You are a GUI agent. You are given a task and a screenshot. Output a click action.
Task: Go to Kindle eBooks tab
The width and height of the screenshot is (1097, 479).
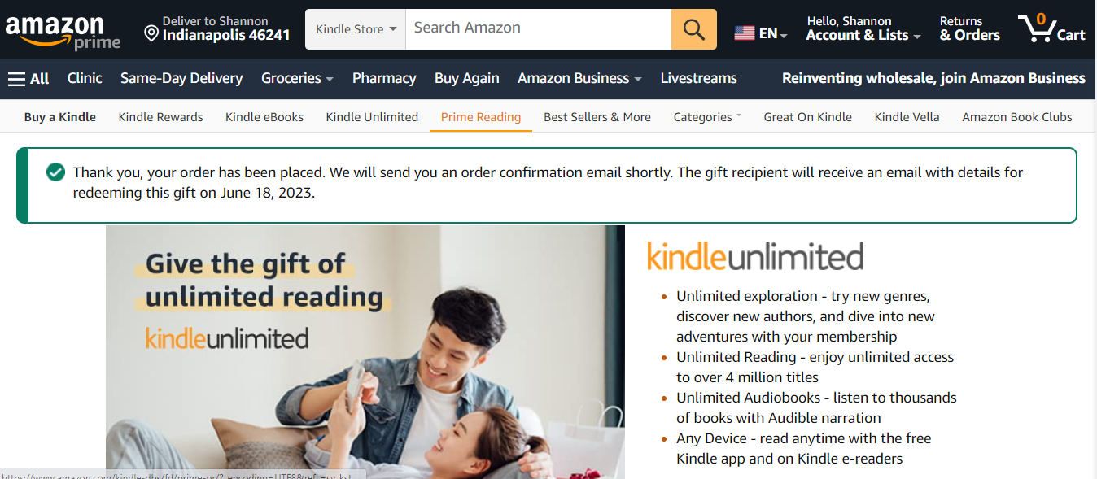point(264,117)
